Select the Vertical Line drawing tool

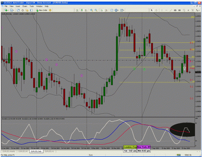click(x=162, y=10)
